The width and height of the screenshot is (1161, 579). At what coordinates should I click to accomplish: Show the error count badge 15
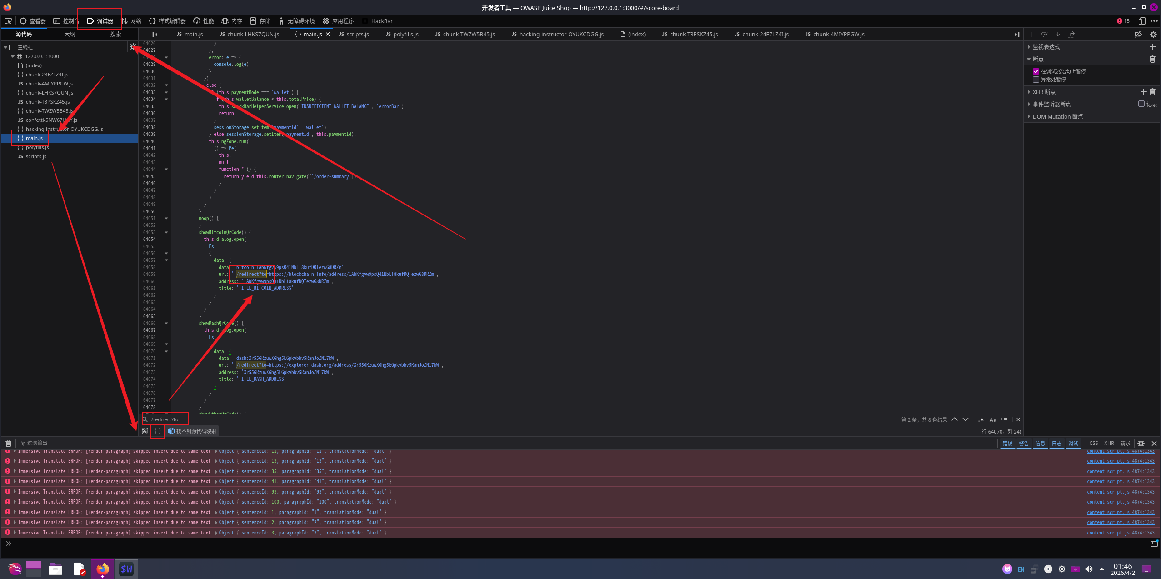1123,21
